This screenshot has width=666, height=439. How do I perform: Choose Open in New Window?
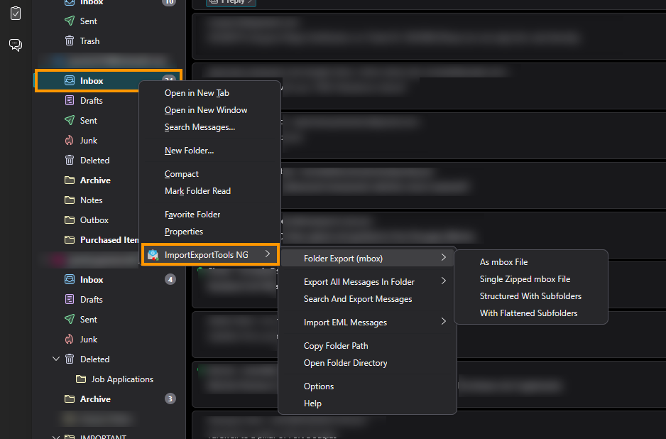click(x=206, y=110)
